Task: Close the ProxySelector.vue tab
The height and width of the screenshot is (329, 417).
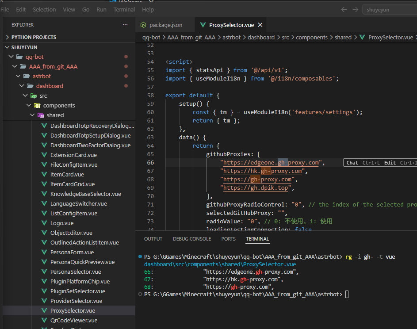Action: [x=260, y=25]
